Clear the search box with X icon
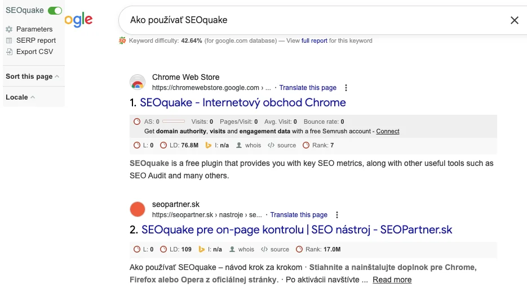Image resolution: width=527 pixels, height=297 pixels. coord(514,20)
